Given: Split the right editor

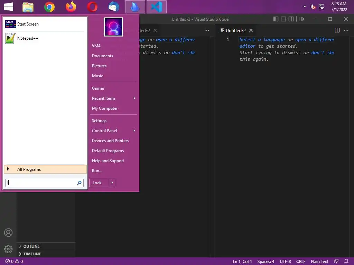Looking at the screenshot, I should pyautogui.click(x=337, y=30).
